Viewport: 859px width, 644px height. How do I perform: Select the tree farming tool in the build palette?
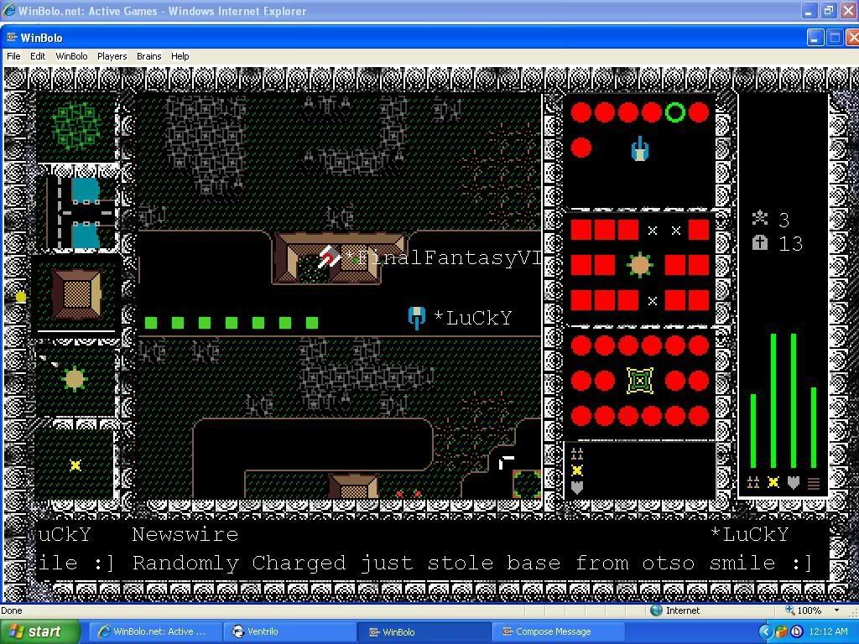pyautogui.click(x=76, y=126)
